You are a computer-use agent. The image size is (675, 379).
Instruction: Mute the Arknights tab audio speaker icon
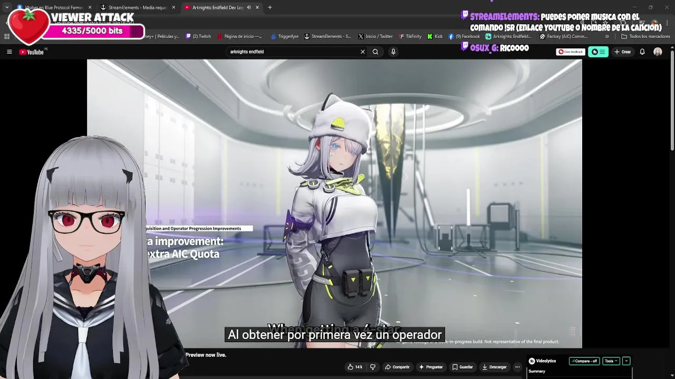(x=249, y=7)
